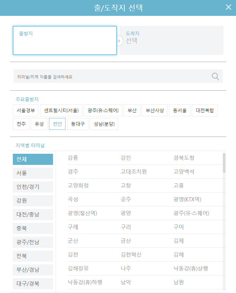
Task: Switch to the 부산/경남 region tab
Action: 33,270
